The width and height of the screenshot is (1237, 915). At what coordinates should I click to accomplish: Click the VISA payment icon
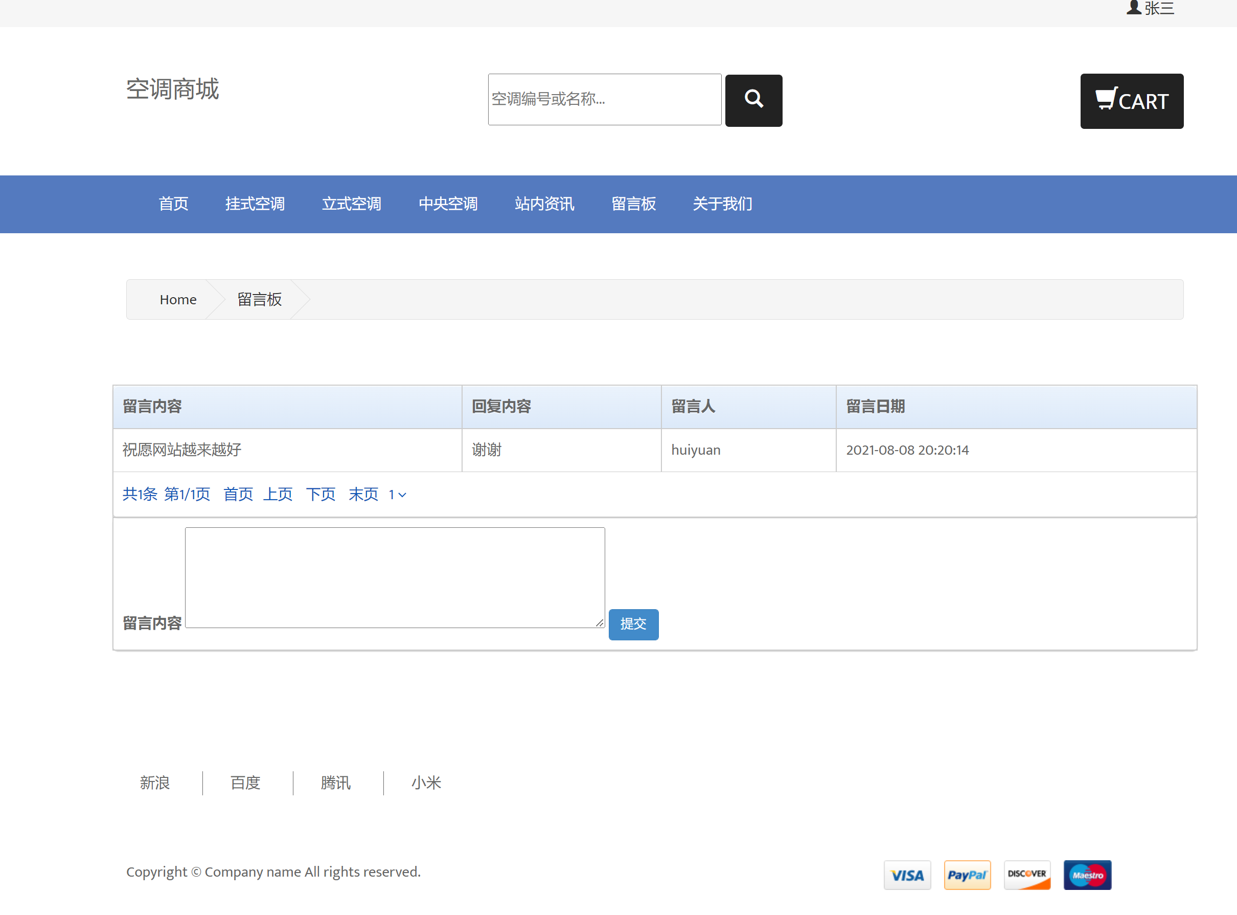click(x=907, y=875)
